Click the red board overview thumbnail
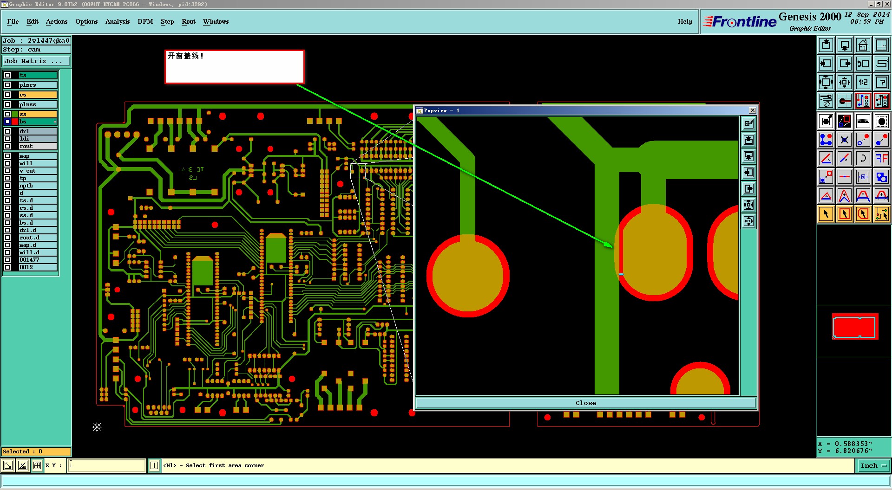This screenshot has height=490, width=892. click(x=855, y=327)
